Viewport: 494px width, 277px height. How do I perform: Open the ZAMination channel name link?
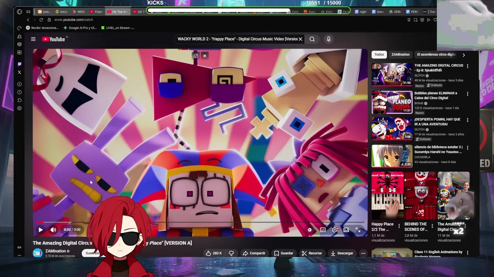tap(56, 251)
